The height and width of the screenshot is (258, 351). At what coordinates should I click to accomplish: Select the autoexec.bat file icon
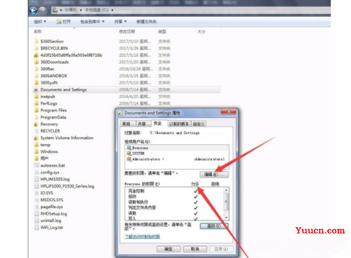(36, 165)
